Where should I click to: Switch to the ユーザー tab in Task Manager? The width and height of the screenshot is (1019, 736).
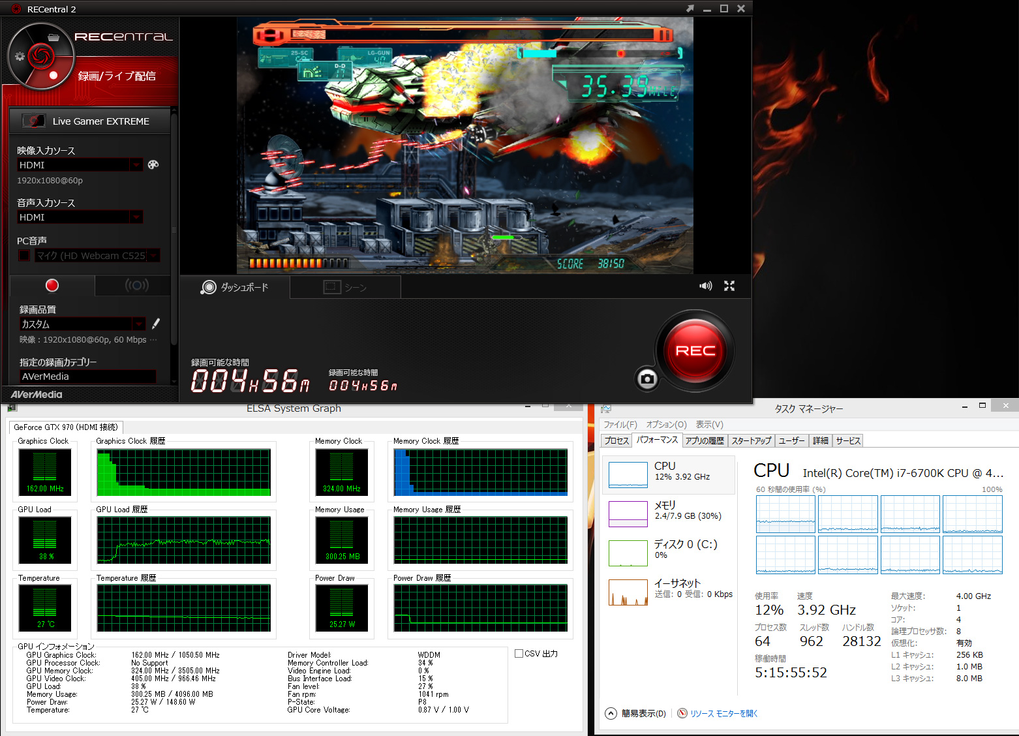[792, 441]
